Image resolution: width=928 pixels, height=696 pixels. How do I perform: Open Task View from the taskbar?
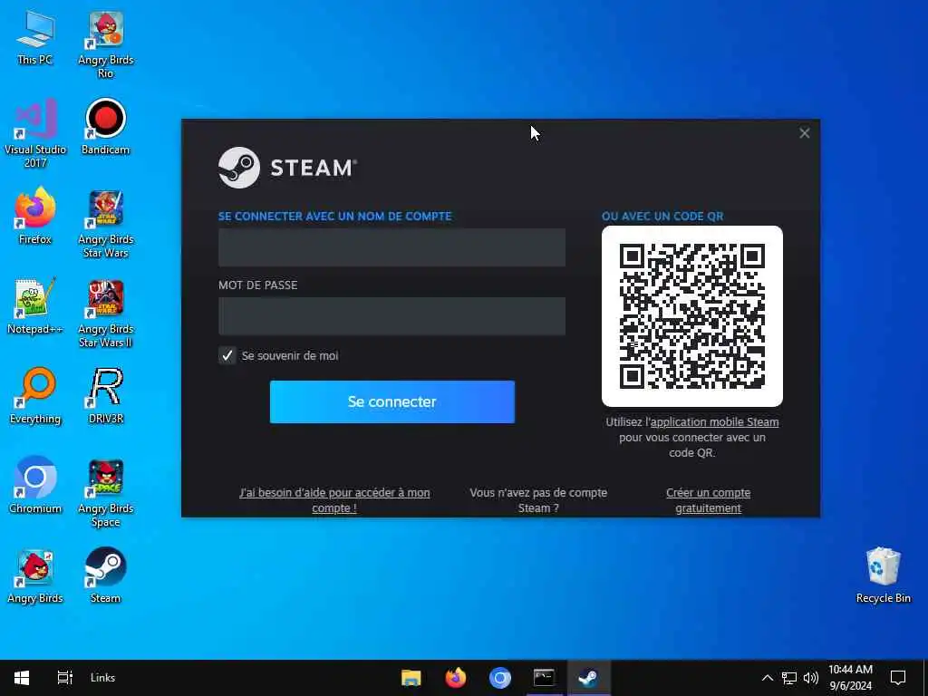(x=64, y=678)
